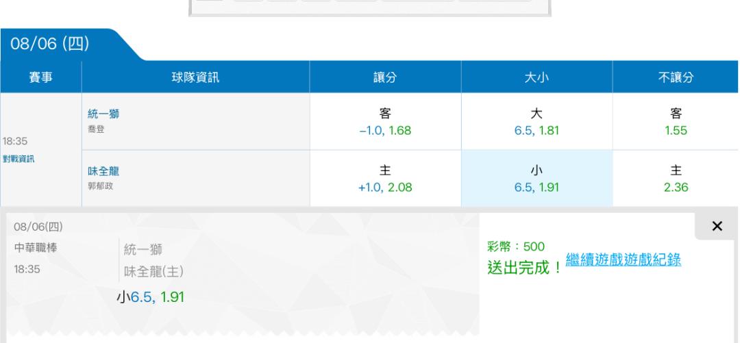Choose home moneyline 2.36
Viewport: 740px width, 343px height.
[676, 178]
